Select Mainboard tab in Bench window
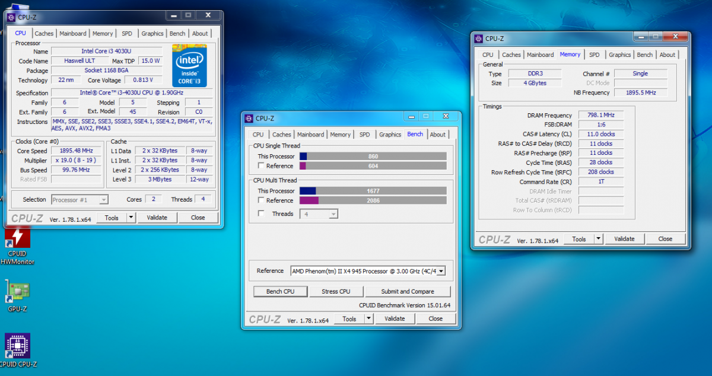Image resolution: width=712 pixels, height=376 pixels. click(311, 135)
